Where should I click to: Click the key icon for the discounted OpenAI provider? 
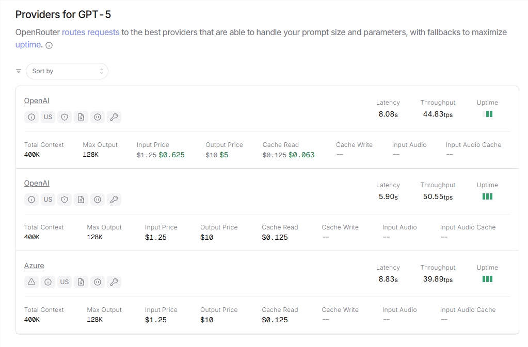click(x=114, y=117)
